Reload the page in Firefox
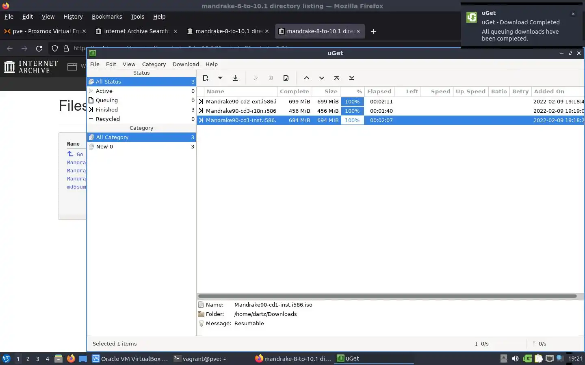 (39, 48)
